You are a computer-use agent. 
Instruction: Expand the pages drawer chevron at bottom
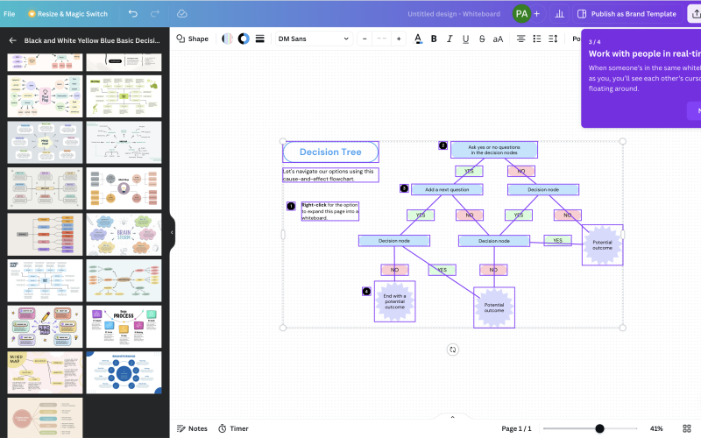[x=452, y=417]
